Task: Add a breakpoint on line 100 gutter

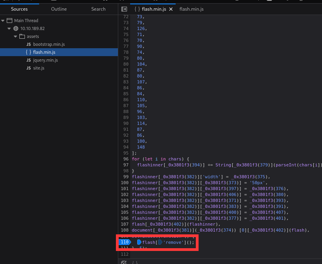Action: tap(125, 183)
